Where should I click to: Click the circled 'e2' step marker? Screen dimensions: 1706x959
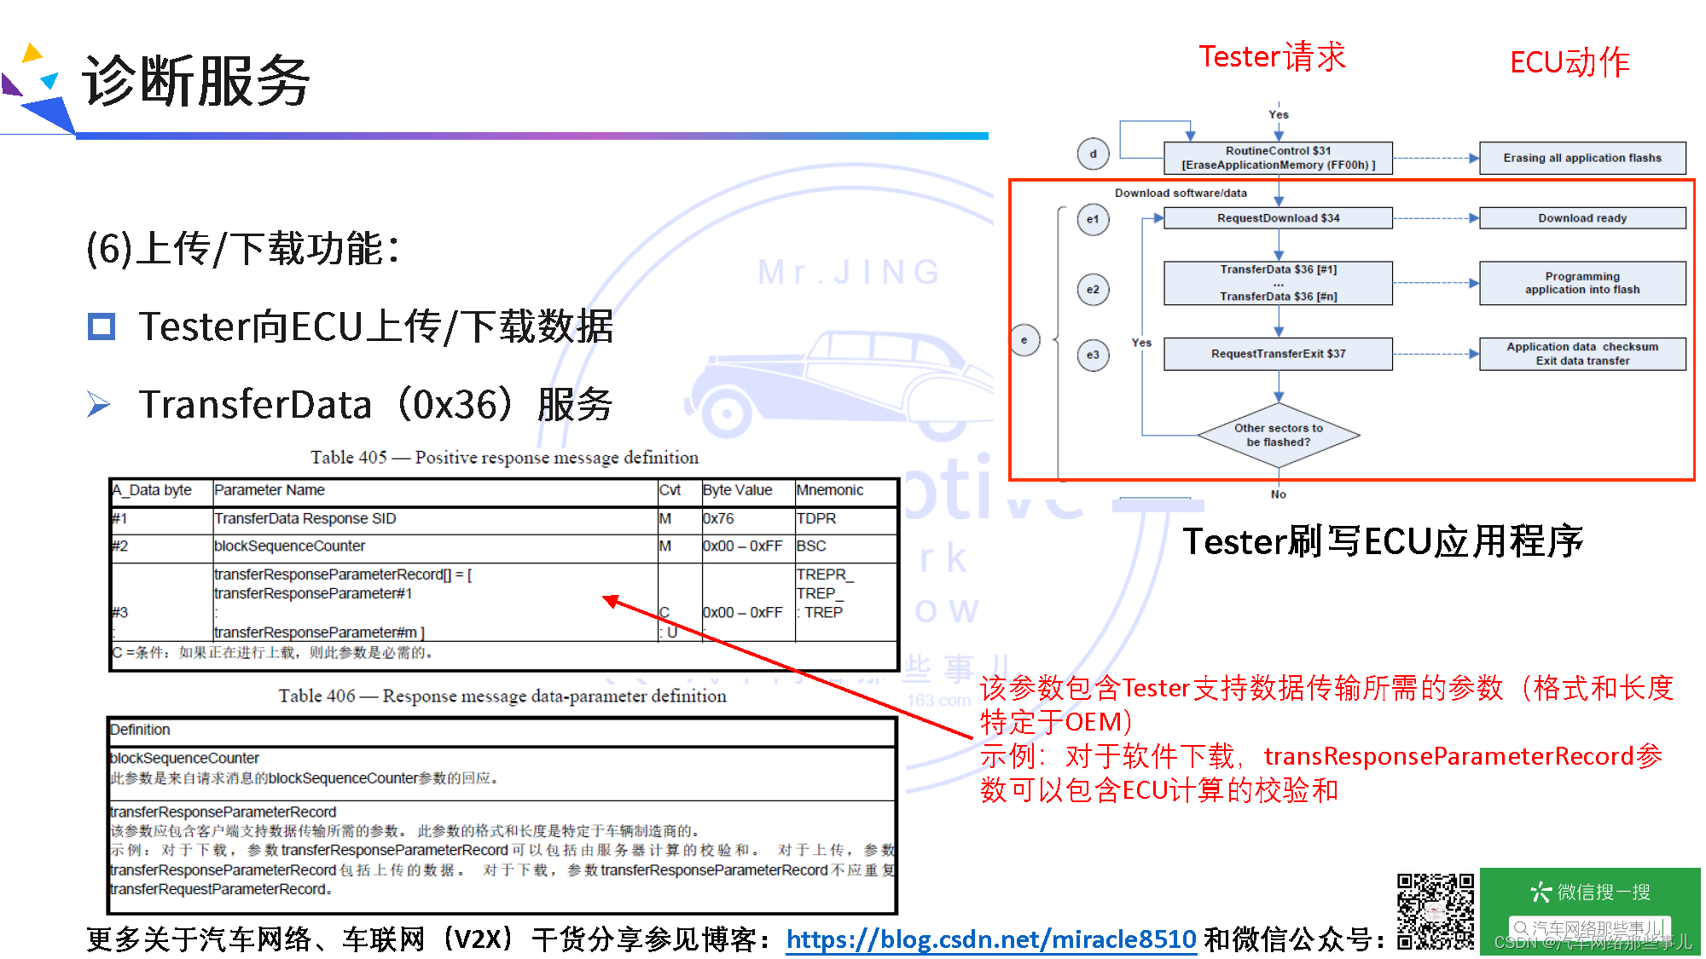pyautogui.click(x=1093, y=289)
